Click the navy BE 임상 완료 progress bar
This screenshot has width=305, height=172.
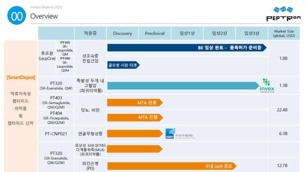tap(186, 48)
